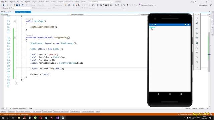The image size is (214, 120).
Task: Open the Файл menu
Action: tap(6, 2)
